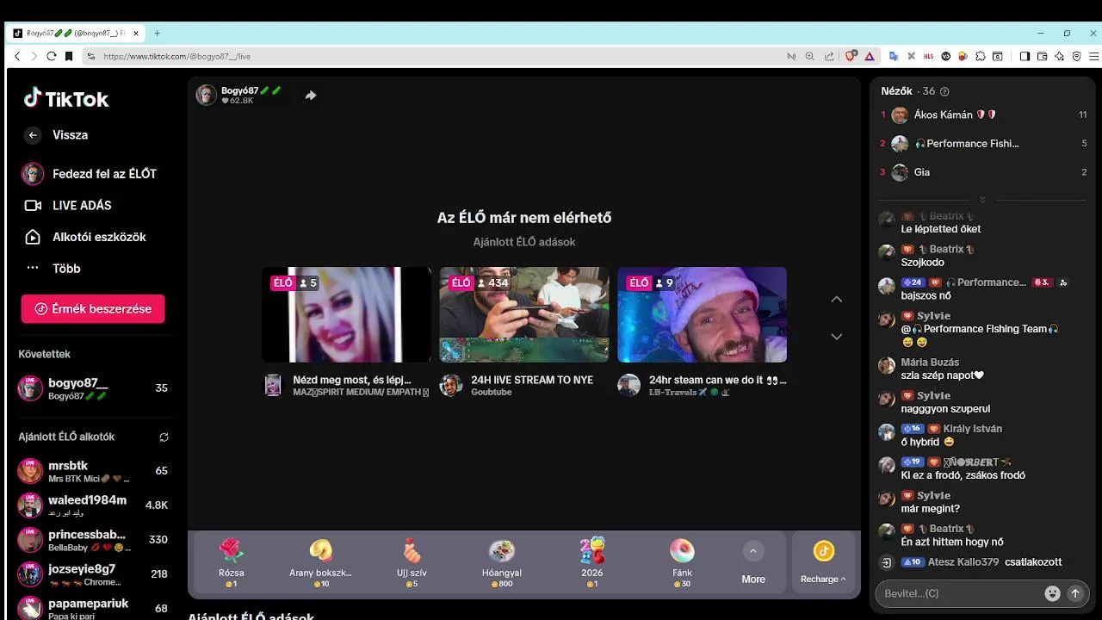Open followed streamer bogyo87__

click(x=93, y=388)
